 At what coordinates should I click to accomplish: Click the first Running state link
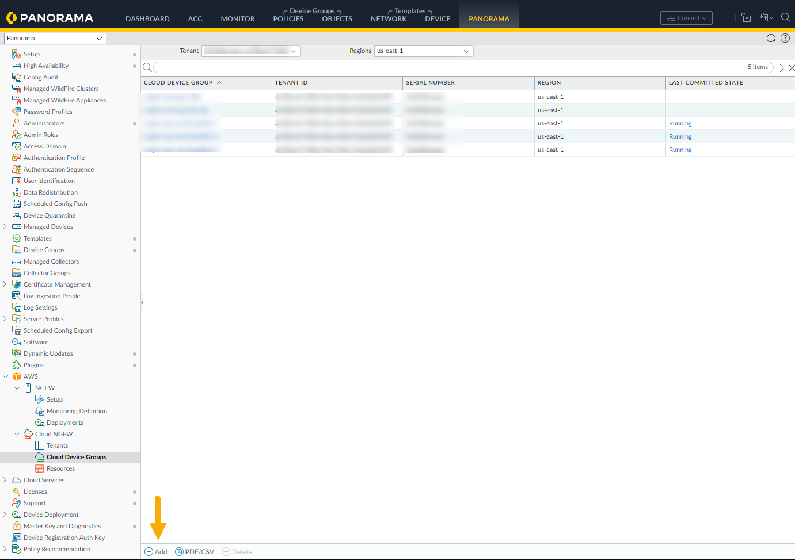click(680, 123)
